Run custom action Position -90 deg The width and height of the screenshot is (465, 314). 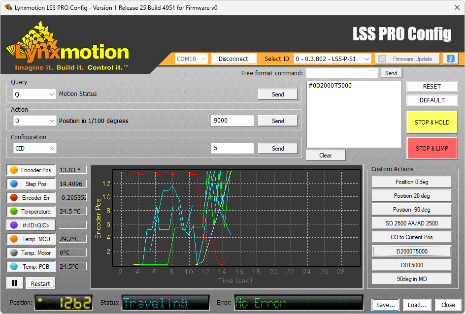pyautogui.click(x=412, y=210)
